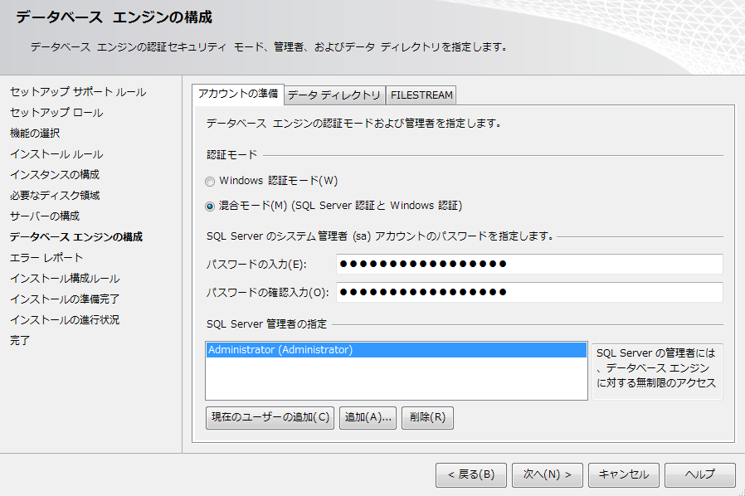The image size is (745, 496).
Task: Click インストール構成ルール step
Action: 65,279
